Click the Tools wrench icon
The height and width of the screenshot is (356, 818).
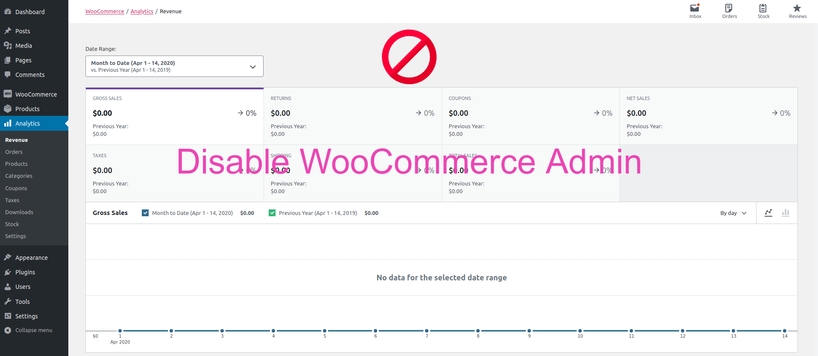8,301
